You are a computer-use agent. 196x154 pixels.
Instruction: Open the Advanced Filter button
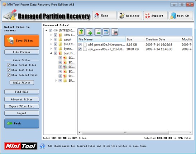pyautogui.click(x=22, y=100)
